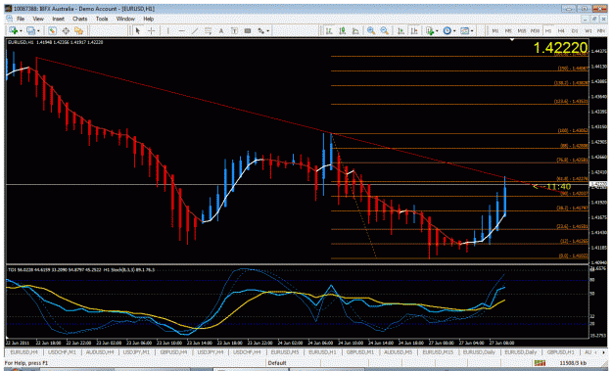Switch to the W1 timeframe

pyautogui.click(x=588, y=30)
